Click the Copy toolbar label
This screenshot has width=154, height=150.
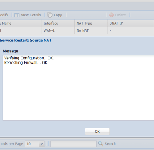(x=58, y=15)
